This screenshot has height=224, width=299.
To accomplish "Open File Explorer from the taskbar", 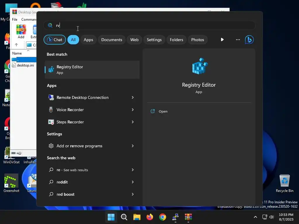I will point(137,217).
